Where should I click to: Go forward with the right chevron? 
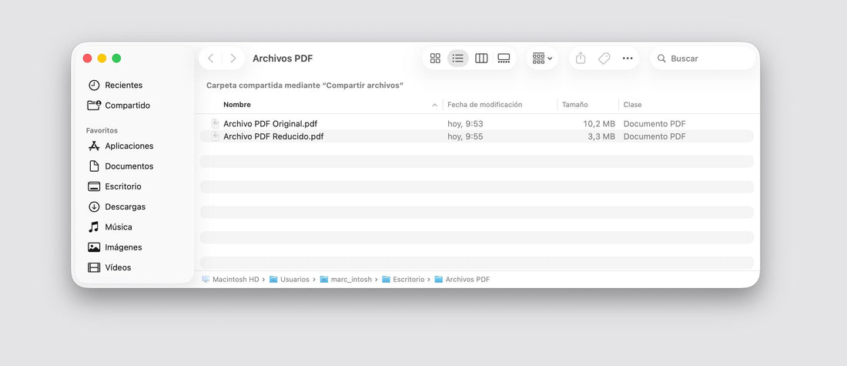click(233, 59)
